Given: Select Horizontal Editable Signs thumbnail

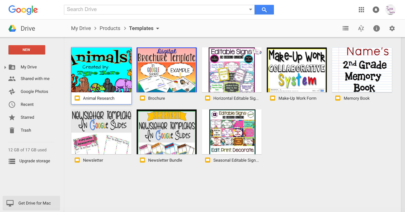Looking at the screenshot, I should 232,70.
